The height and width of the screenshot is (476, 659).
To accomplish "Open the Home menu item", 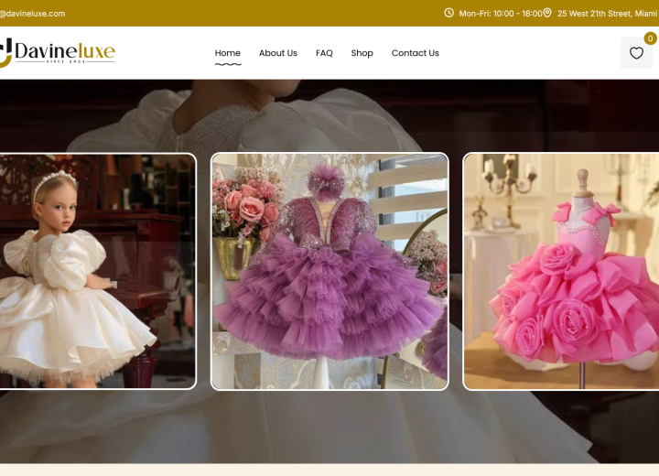I will pyautogui.click(x=228, y=53).
